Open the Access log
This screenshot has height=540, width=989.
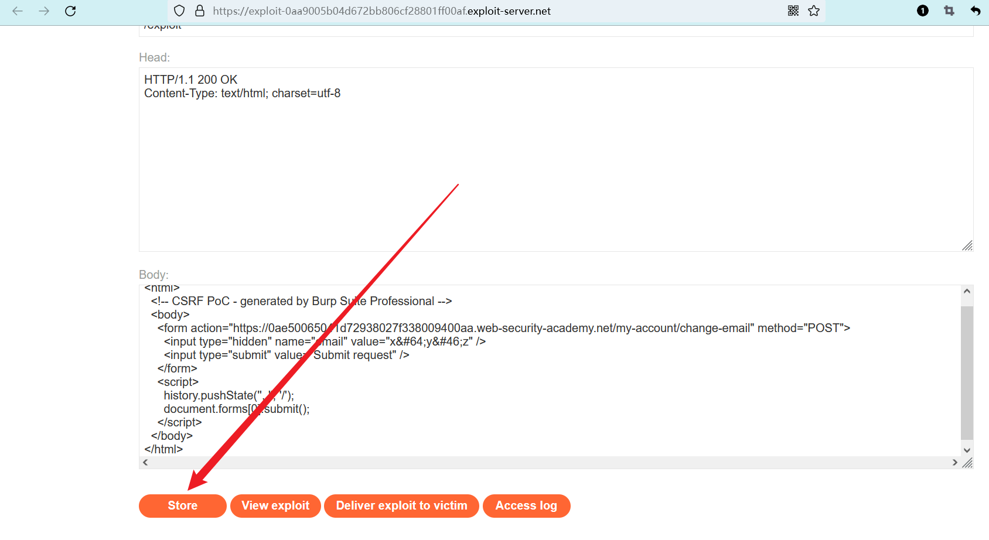(526, 506)
